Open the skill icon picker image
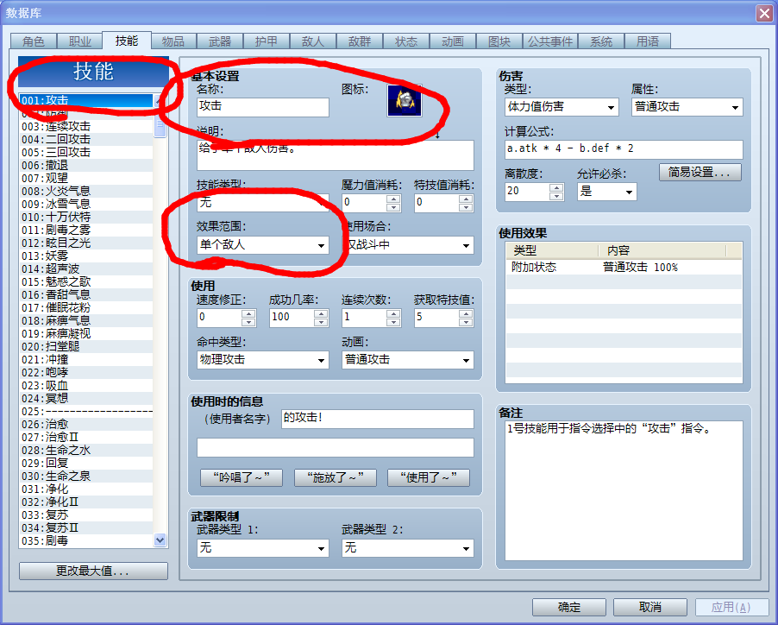778x625 pixels. coord(405,101)
